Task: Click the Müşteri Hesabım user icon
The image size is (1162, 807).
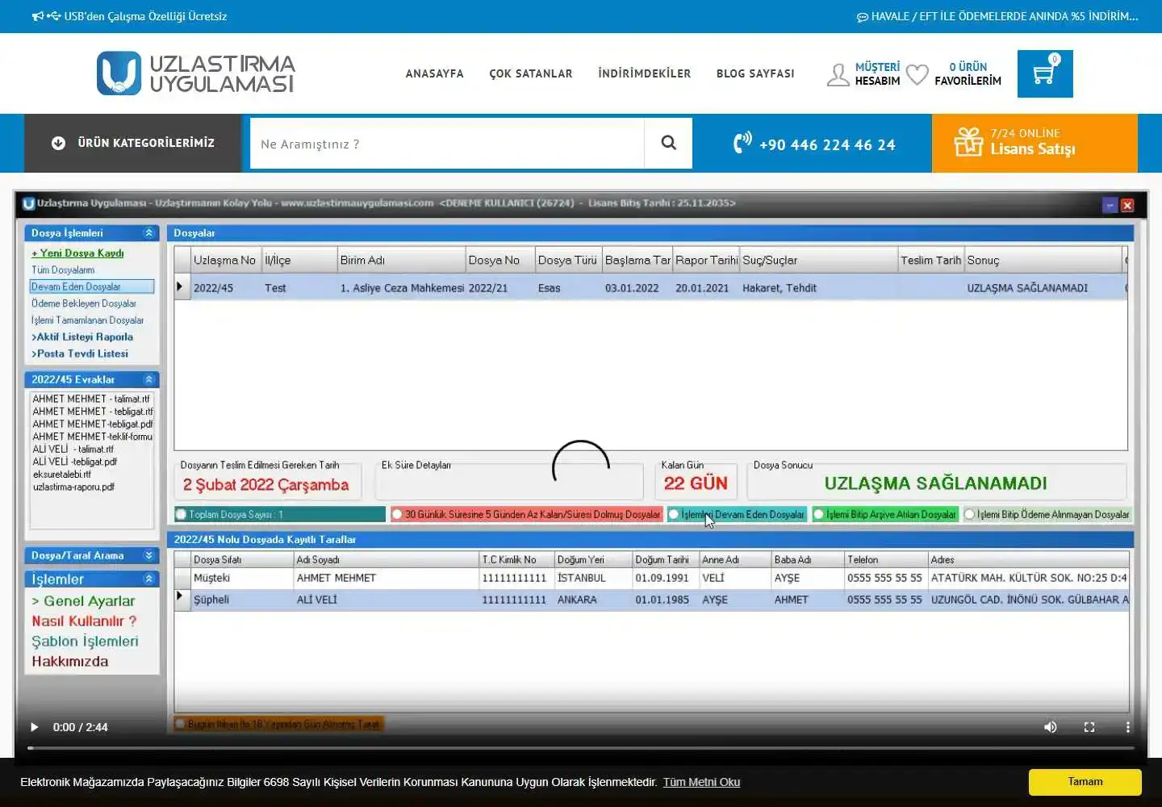Action: [838, 75]
